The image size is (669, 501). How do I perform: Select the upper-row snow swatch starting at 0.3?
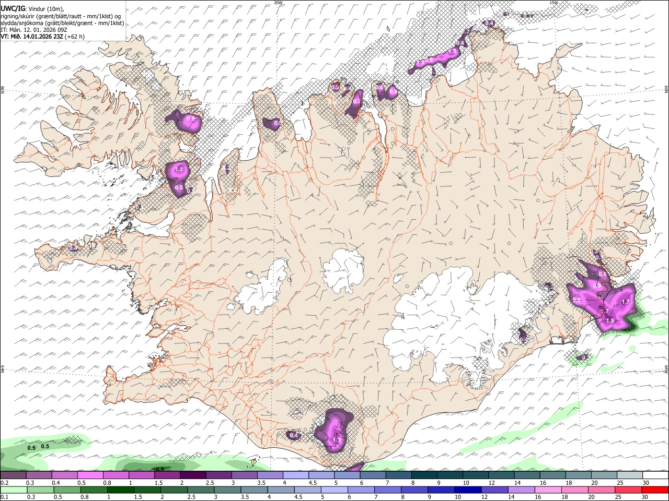pos(39,475)
